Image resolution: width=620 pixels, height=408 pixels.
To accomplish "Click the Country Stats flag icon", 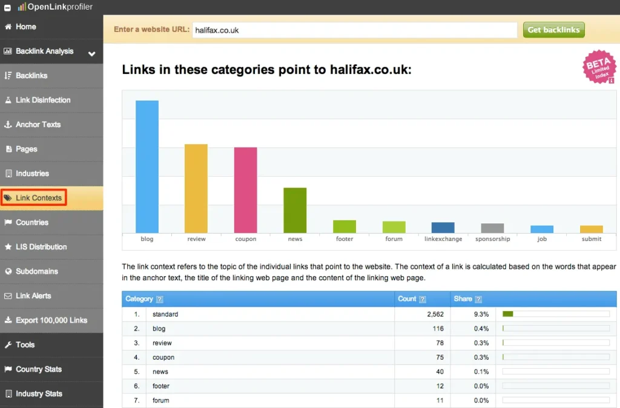I will (x=8, y=369).
